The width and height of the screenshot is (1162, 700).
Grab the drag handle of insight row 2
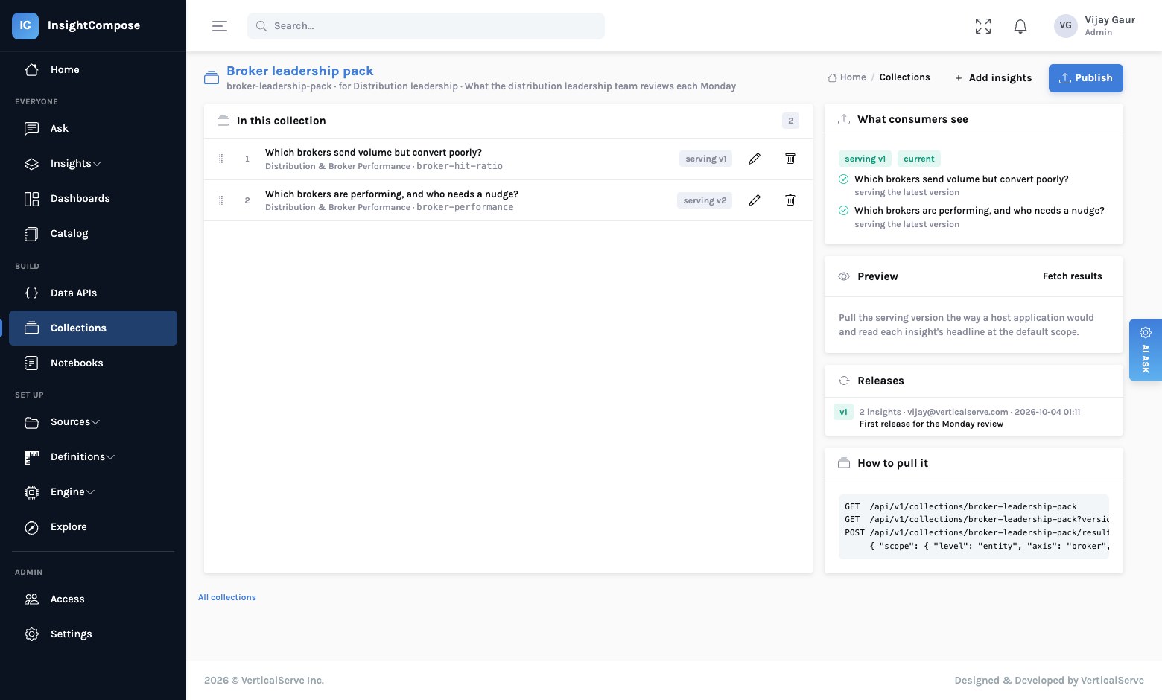220,200
